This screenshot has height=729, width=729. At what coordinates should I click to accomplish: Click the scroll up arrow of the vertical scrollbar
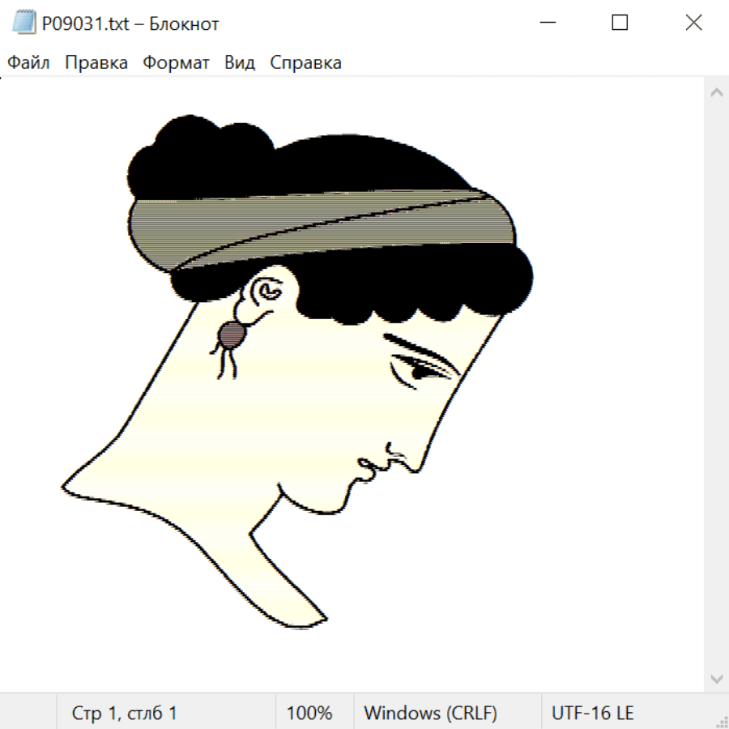click(x=716, y=93)
